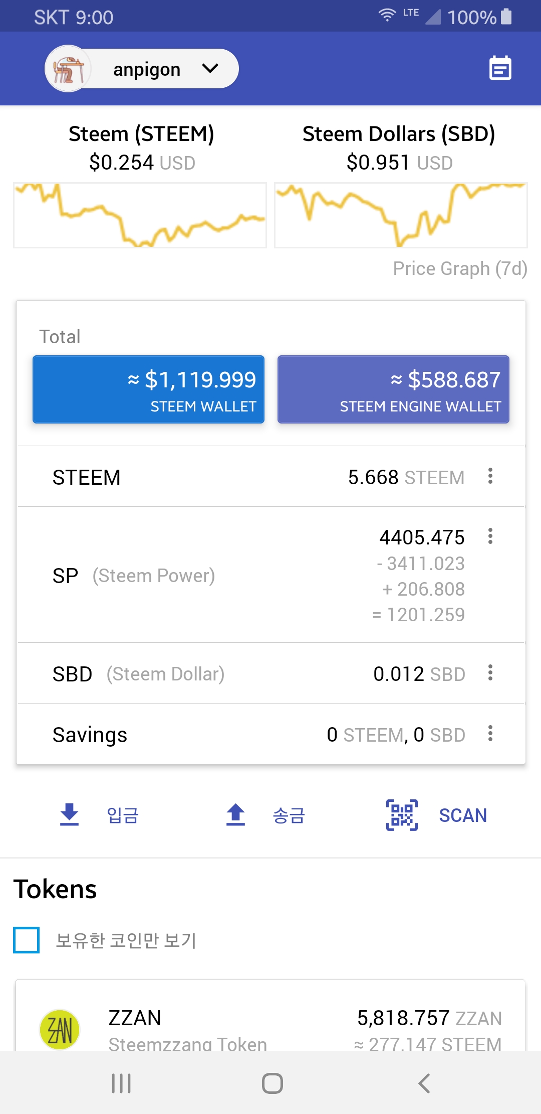Tap the send upload arrow icon
541x1114 pixels.
coord(235,814)
